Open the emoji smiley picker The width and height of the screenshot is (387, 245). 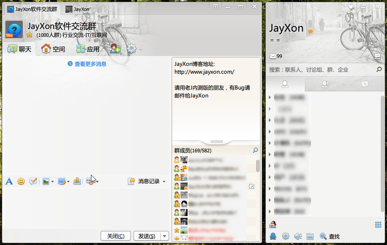[x=21, y=181]
